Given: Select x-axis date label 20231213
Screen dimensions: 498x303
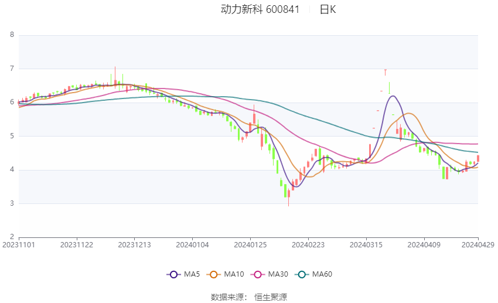Looking at the screenshot, I should (134, 245).
